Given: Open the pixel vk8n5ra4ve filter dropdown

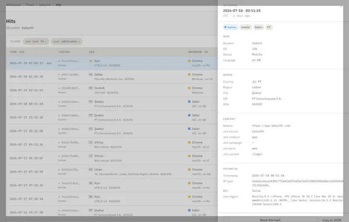Looking at the screenshot, I should 67,42.
